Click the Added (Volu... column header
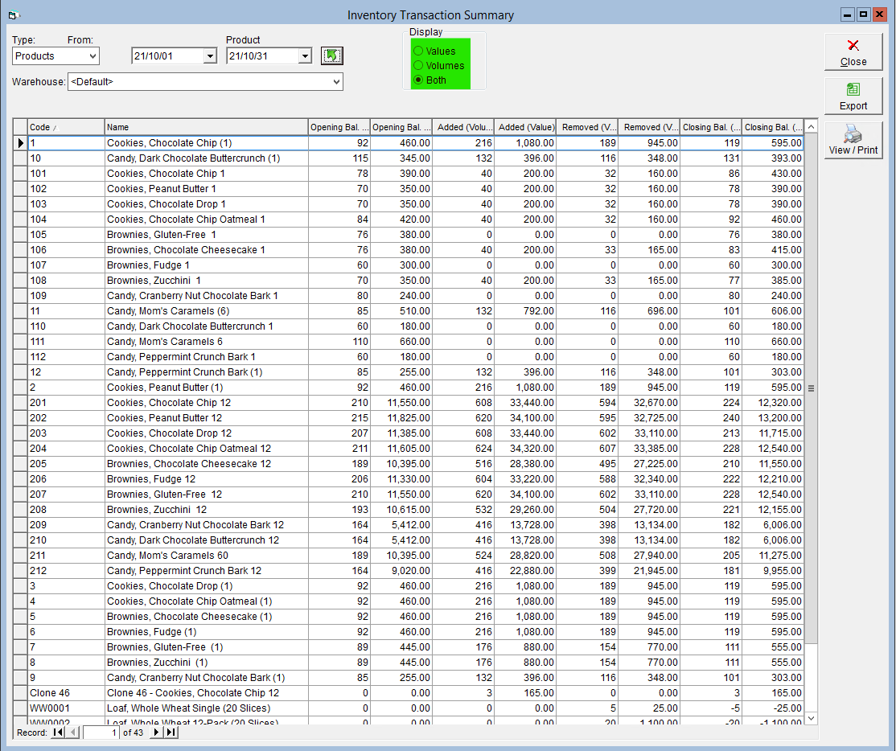This screenshot has width=896, height=751. point(462,127)
